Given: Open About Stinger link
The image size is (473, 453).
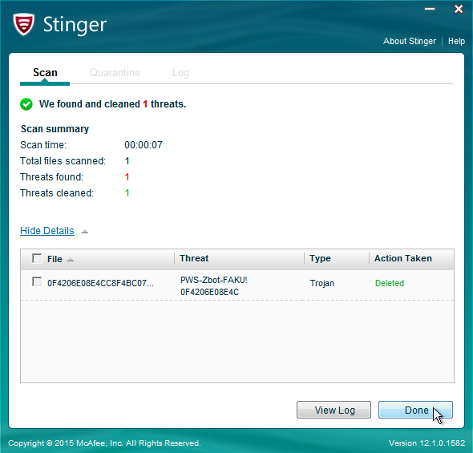Looking at the screenshot, I should pyautogui.click(x=410, y=41).
